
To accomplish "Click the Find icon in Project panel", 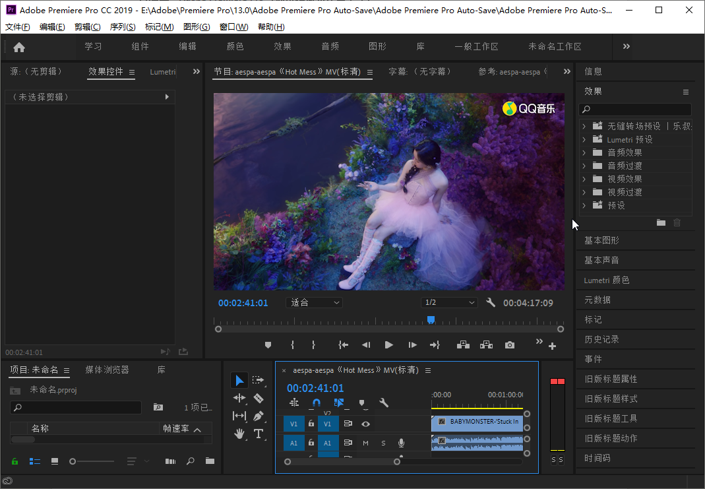I will pyautogui.click(x=191, y=461).
